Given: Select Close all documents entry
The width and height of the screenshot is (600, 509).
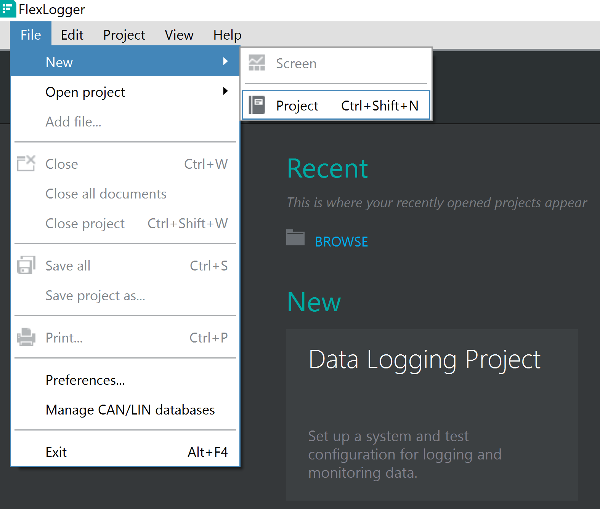Looking at the screenshot, I should click(x=125, y=194).
